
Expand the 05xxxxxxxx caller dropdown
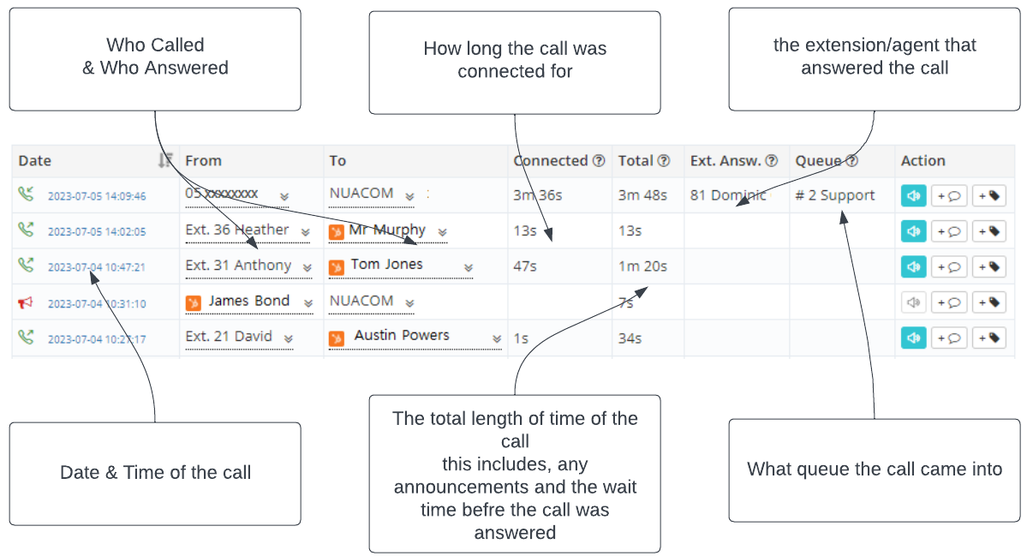pyautogui.click(x=284, y=196)
